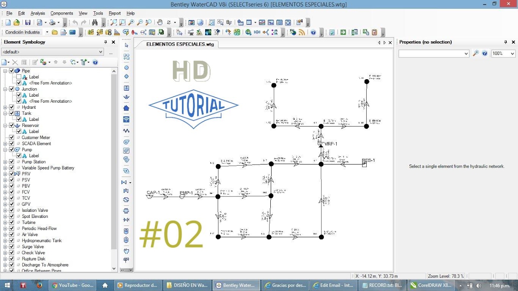Select the Pan hand tool
The height and width of the screenshot is (291, 518).
click(160, 23)
